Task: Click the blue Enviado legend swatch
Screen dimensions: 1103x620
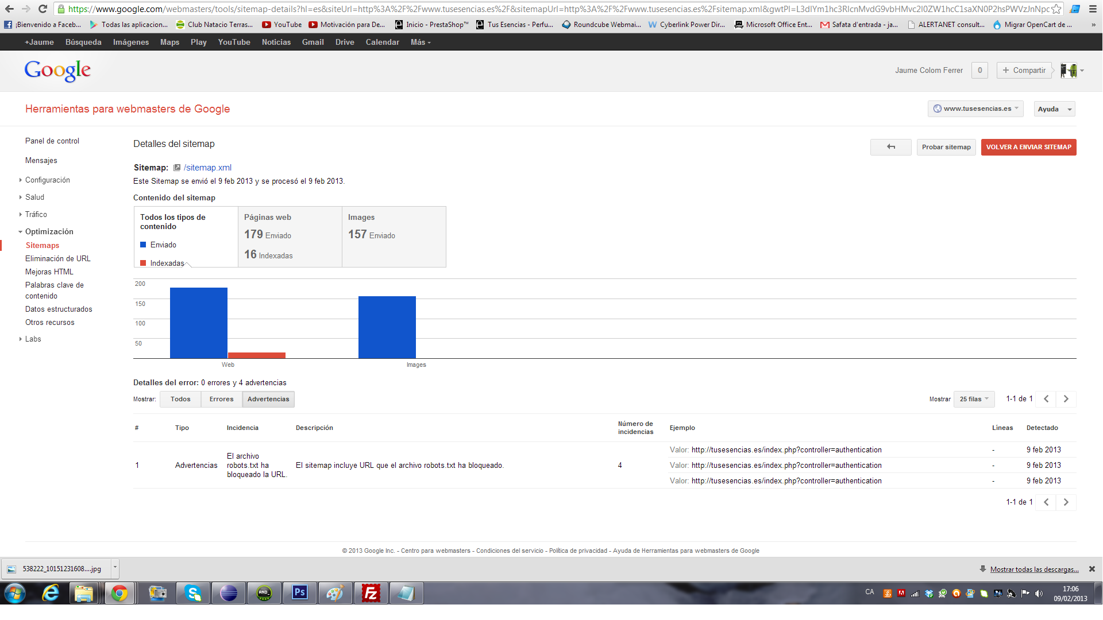Action: tap(143, 245)
